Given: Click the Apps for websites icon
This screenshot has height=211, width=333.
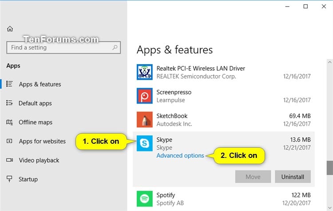Looking at the screenshot, I should point(9,141).
